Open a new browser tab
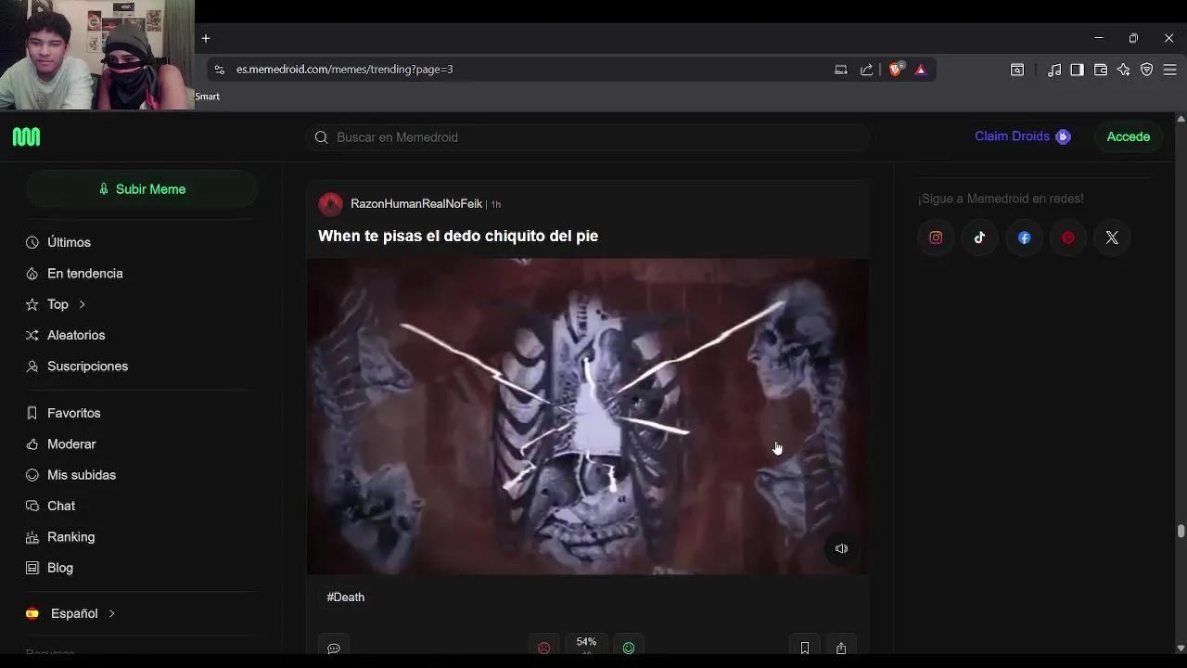 coord(206,38)
